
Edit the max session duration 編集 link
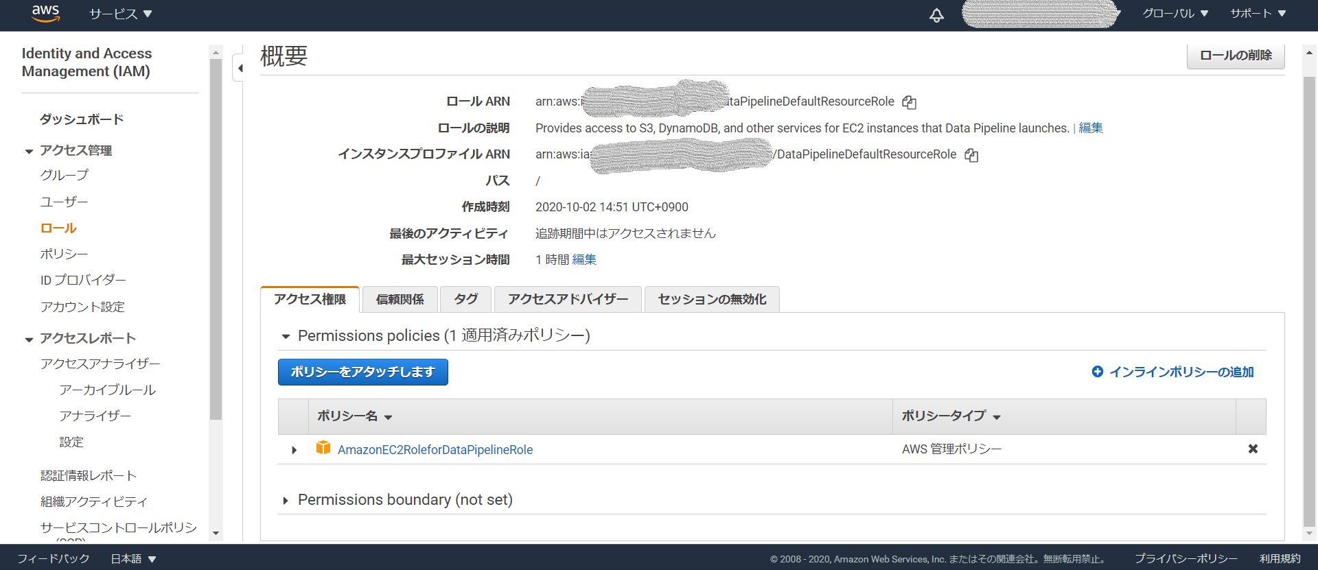pos(584,260)
